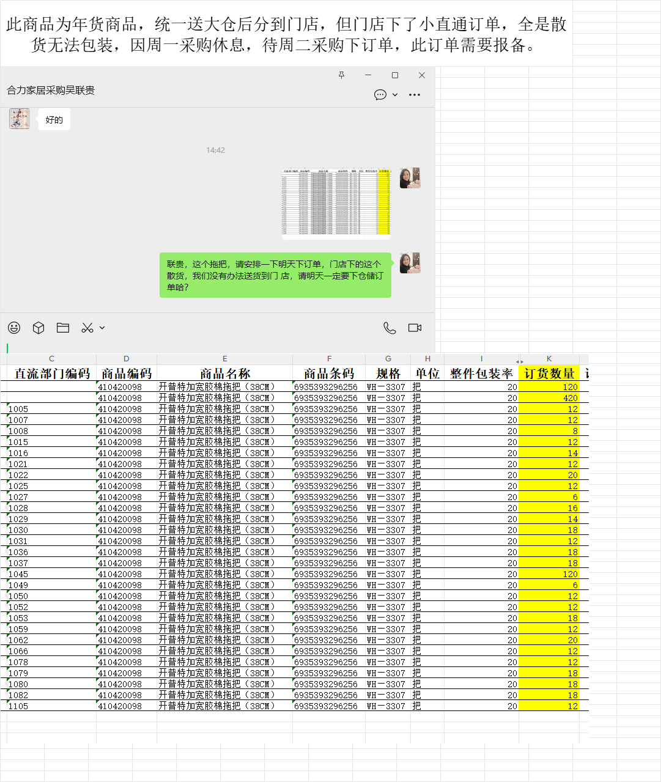Click the yellow "订货数量" header cell
This screenshot has height=782, width=661.
coord(548,374)
